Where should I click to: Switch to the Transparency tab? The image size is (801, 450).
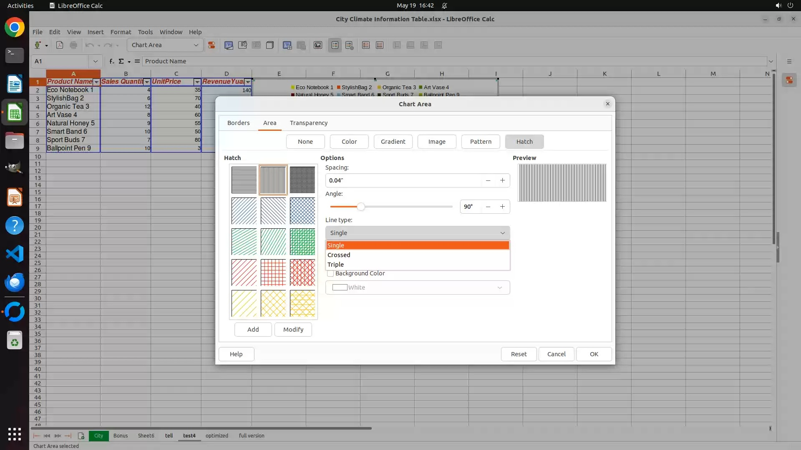pos(308,123)
